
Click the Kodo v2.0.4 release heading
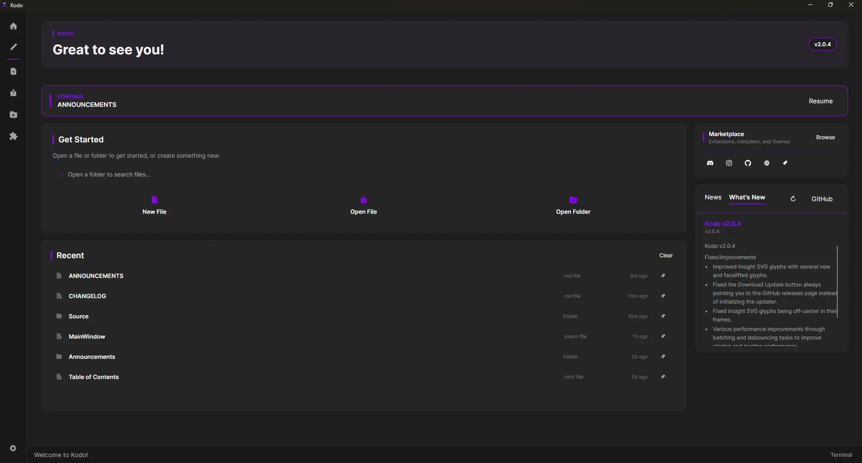[723, 224]
